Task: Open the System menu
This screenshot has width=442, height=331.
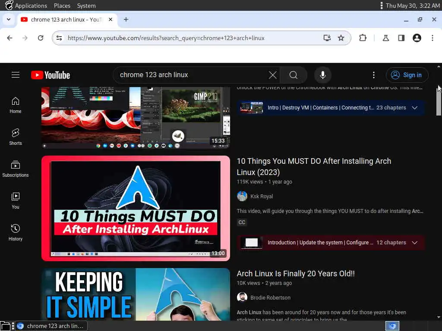Action: [86, 6]
